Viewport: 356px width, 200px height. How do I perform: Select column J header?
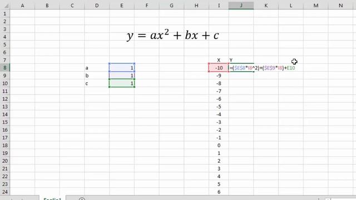tap(241, 6)
